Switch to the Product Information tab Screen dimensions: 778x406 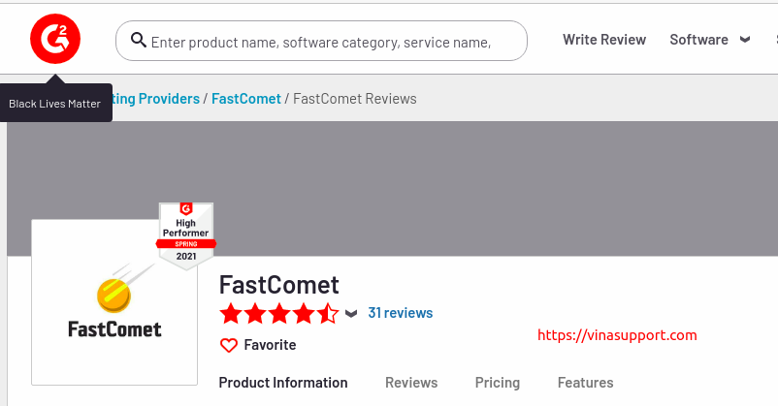coord(283,383)
